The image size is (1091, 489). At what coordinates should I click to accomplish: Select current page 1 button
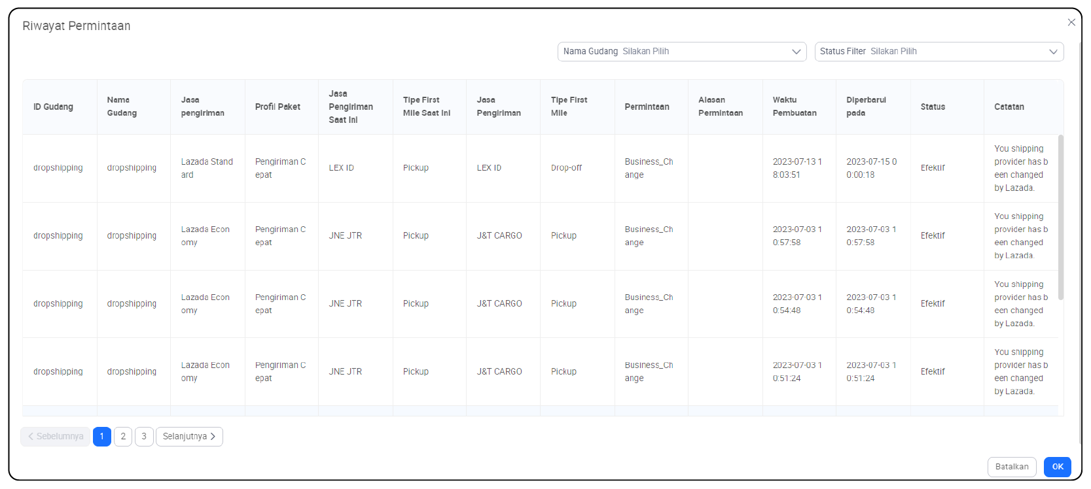point(102,437)
